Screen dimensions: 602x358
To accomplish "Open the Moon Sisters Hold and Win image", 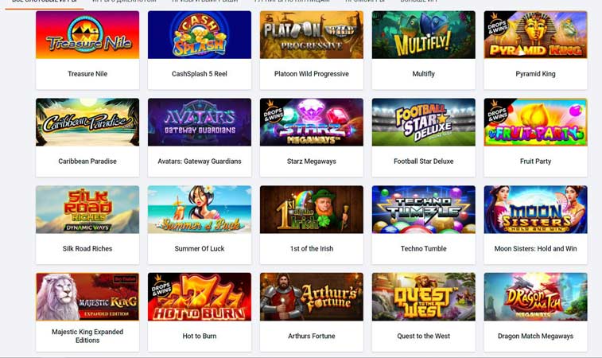I will 535,210.
